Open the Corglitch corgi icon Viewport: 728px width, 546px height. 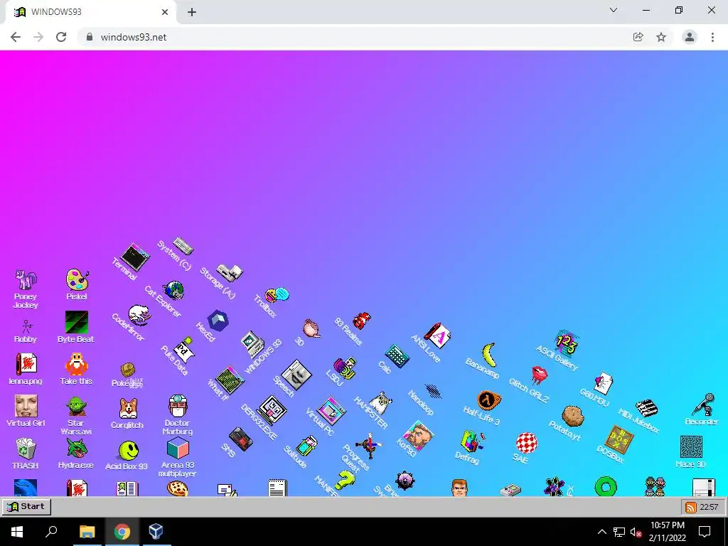pyautogui.click(x=128, y=409)
